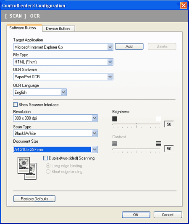Click the dark brightness square icon
The image size is (189, 224).
coord(115,119)
